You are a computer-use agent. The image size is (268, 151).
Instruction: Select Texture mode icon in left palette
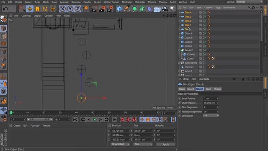[3, 36]
